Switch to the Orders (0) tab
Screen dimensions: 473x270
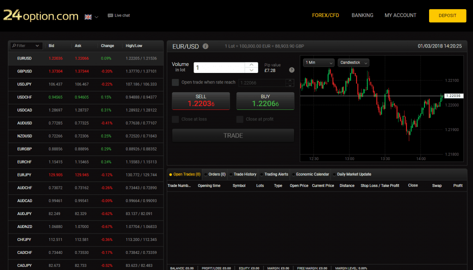tap(215, 174)
